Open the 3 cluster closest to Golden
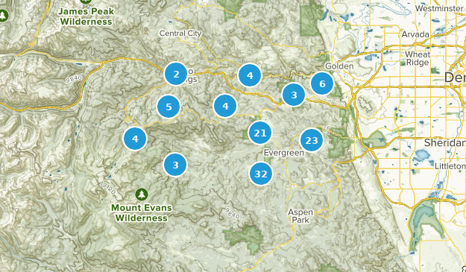Screen dimensions: 466x272 (294, 95)
